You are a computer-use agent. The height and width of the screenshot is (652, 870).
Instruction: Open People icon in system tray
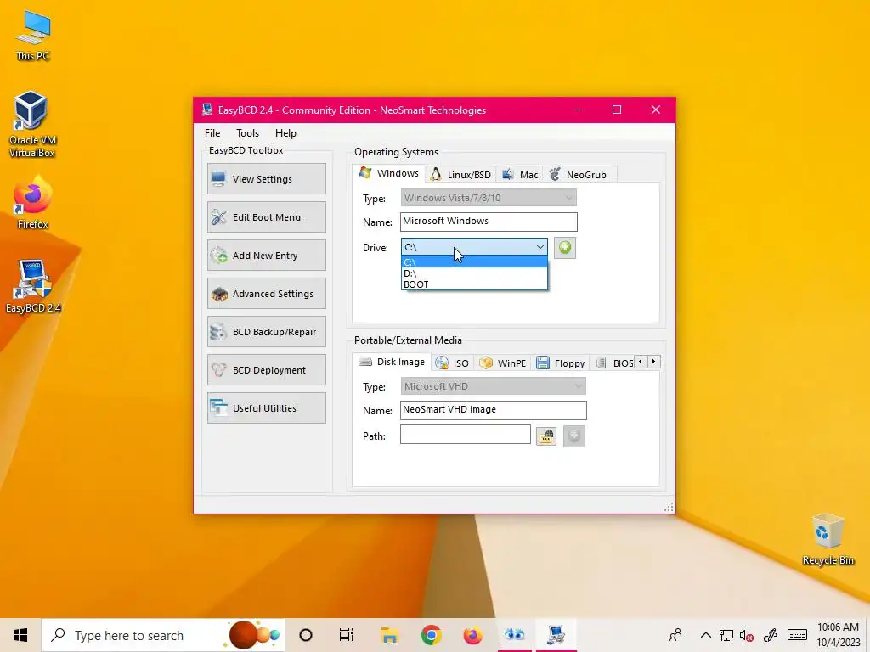tap(675, 635)
